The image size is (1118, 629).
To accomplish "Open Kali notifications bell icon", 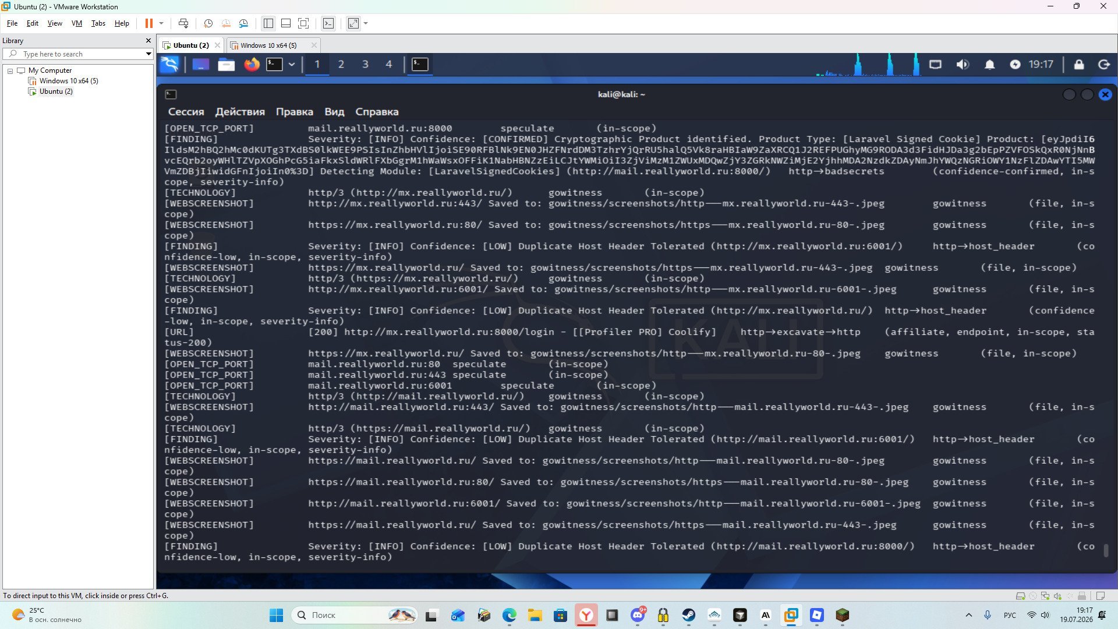I will (x=989, y=64).
